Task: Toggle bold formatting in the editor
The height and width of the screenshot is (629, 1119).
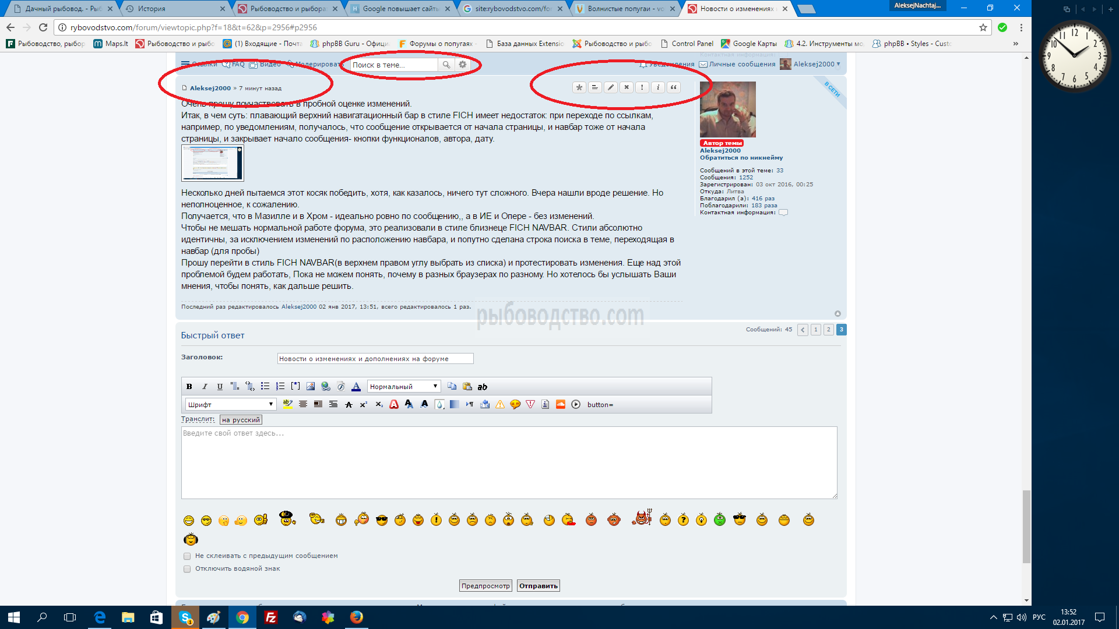Action: tap(189, 387)
